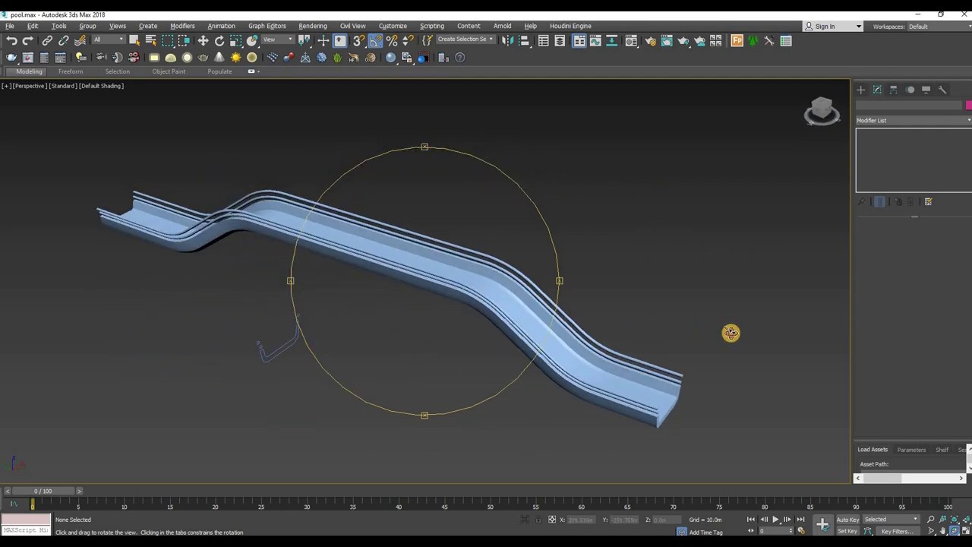Expand the ribbon minimize options arrow
The width and height of the screenshot is (972, 547).
point(258,71)
